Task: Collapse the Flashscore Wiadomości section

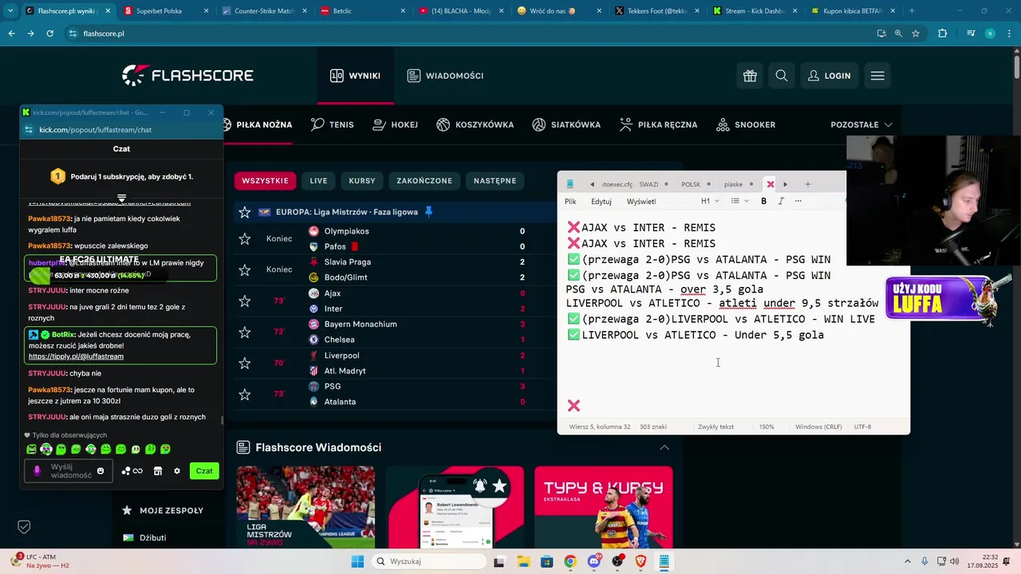Action: point(664,447)
